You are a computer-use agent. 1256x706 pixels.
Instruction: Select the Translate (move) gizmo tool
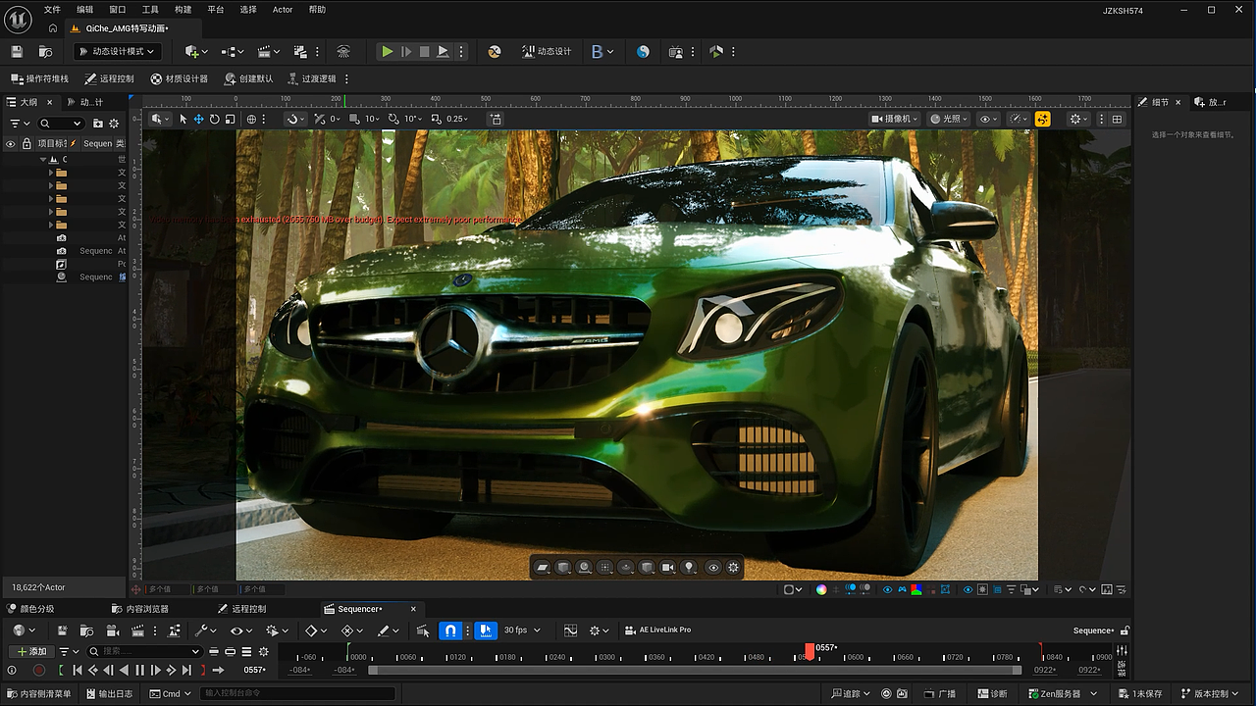click(x=198, y=119)
